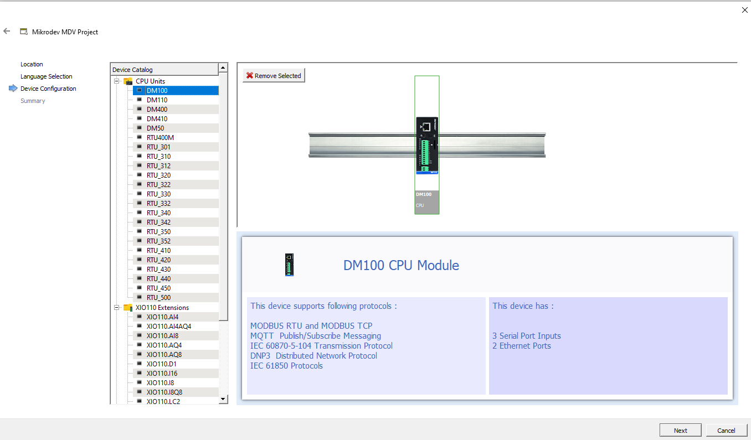Viewport: 751px width, 440px height.
Task: Select XIO110.AI4AQ4 in the catalog
Action: coord(176,326)
